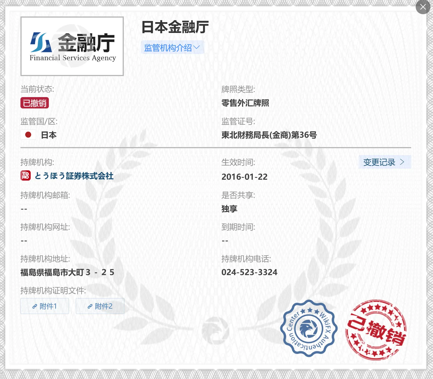Click the Financial Services Agency logo image
433x379 pixels.
(x=72, y=46)
